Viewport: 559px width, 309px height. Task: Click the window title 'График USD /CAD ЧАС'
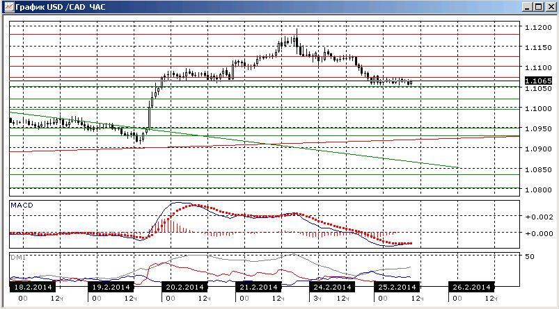[x=61, y=7]
